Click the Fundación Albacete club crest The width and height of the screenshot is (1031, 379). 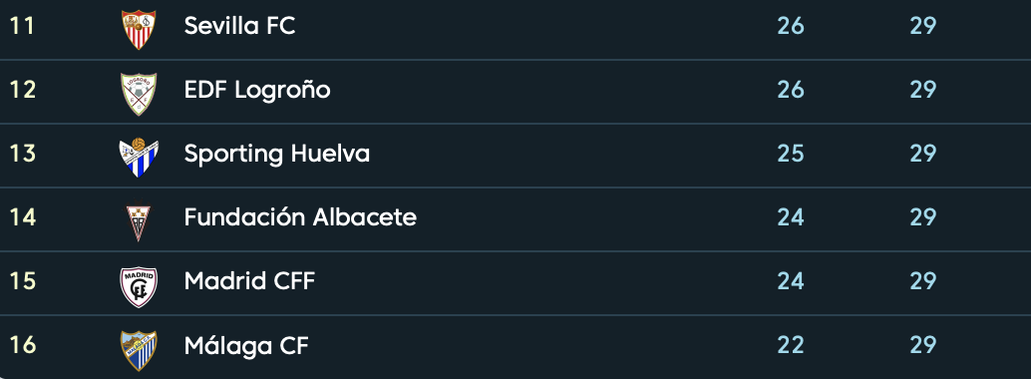point(138,221)
